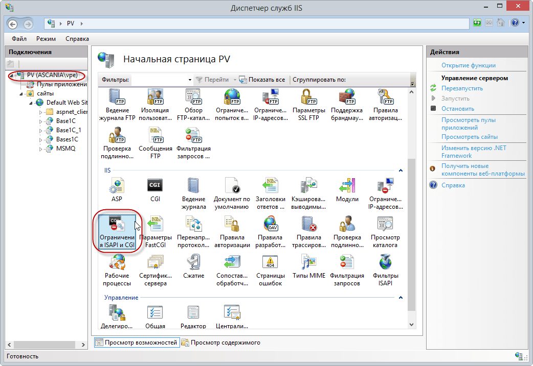The image size is (533, 366).
Task: Open Параметры SSL FTP icon
Action: (309, 103)
